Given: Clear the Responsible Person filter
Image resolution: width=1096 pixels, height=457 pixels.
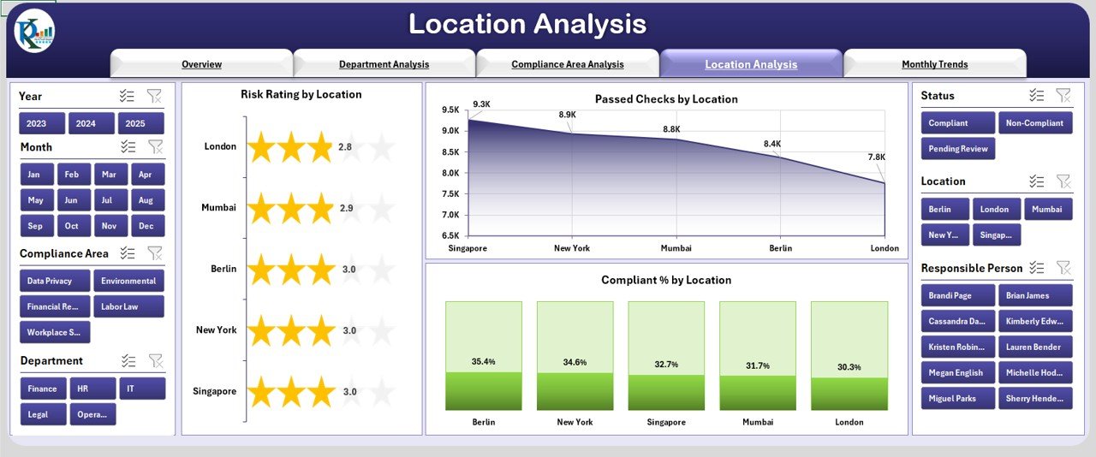Looking at the screenshot, I should [x=1063, y=268].
